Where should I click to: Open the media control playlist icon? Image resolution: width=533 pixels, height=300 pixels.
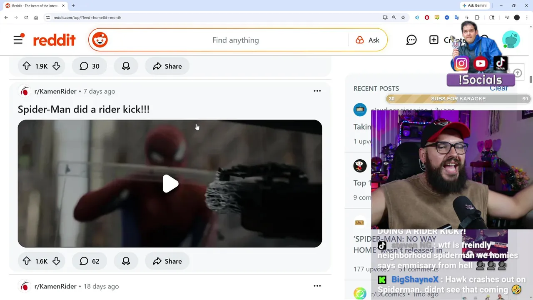tap(507, 17)
